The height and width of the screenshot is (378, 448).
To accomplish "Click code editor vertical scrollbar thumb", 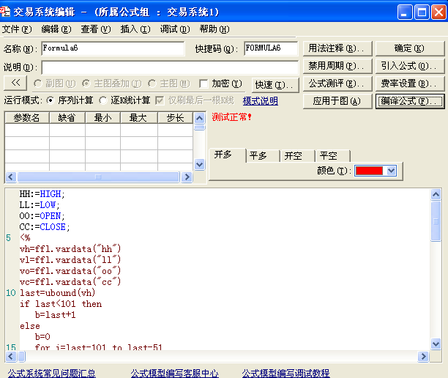I will point(436,221).
